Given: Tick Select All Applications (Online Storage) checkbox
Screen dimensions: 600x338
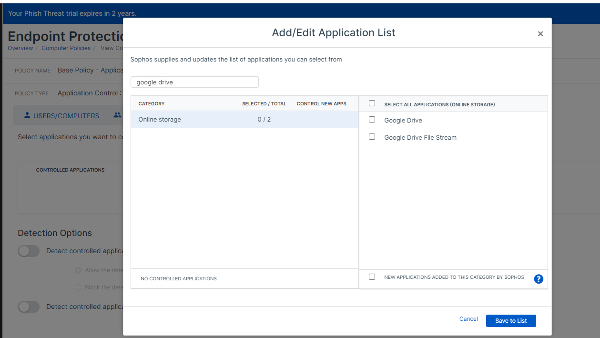Looking at the screenshot, I should coord(372,103).
